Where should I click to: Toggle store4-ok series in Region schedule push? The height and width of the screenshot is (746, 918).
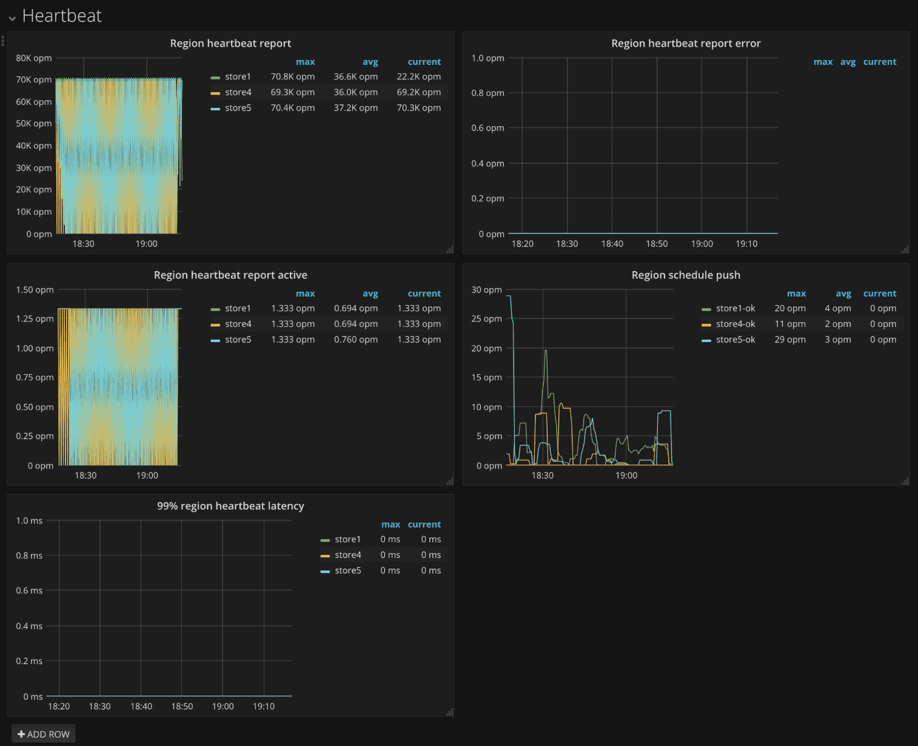(735, 324)
